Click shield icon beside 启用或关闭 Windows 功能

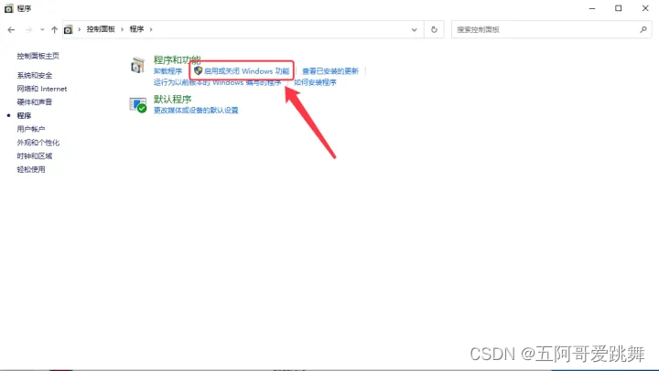tap(198, 70)
